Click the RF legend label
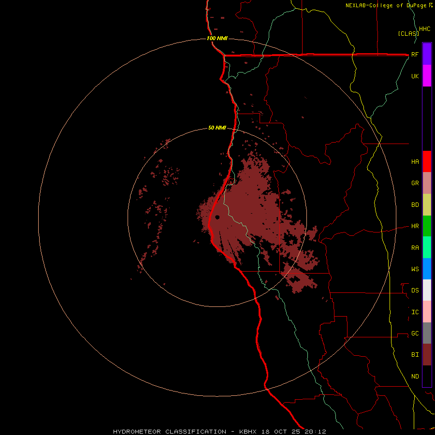Image resolution: width=435 pixels, height=435 pixels. click(x=415, y=54)
